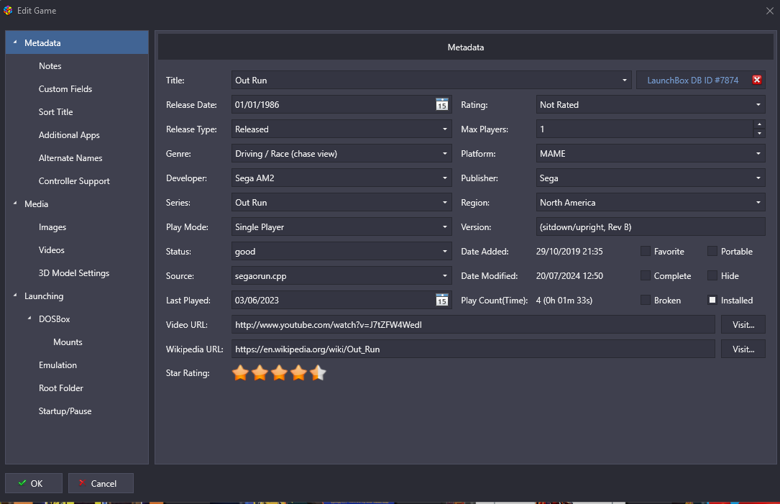
Task: Click the LaunchBox app icon in title bar
Action: click(8, 11)
